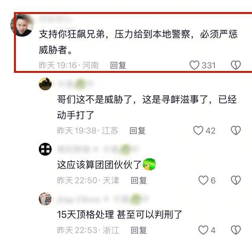
Task: Dislike the Zhejiang reply posted at 22:53
Action: [x=236, y=230]
